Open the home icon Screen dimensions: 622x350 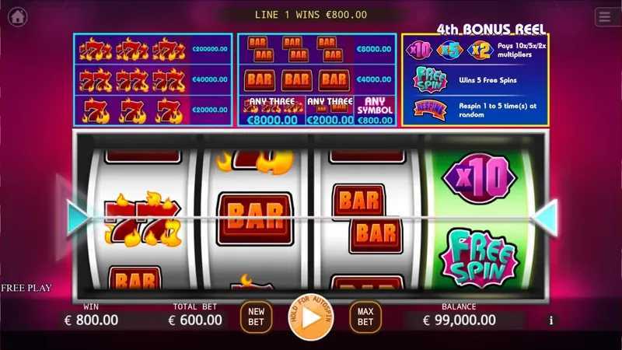point(17,16)
